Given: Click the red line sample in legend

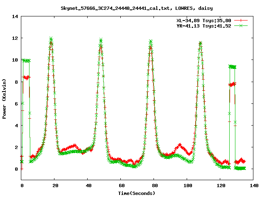Looking at the screenshot, I should (241, 21).
